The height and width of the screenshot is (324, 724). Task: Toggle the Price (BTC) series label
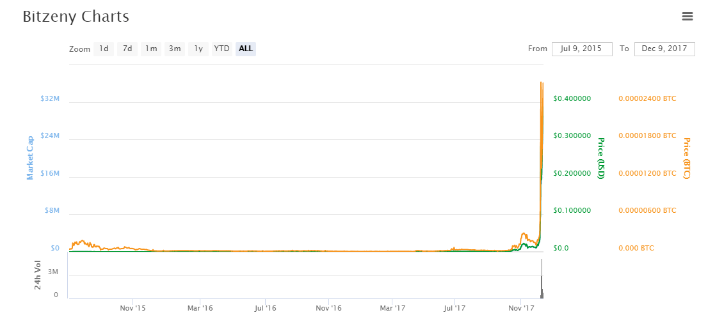point(687,158)
